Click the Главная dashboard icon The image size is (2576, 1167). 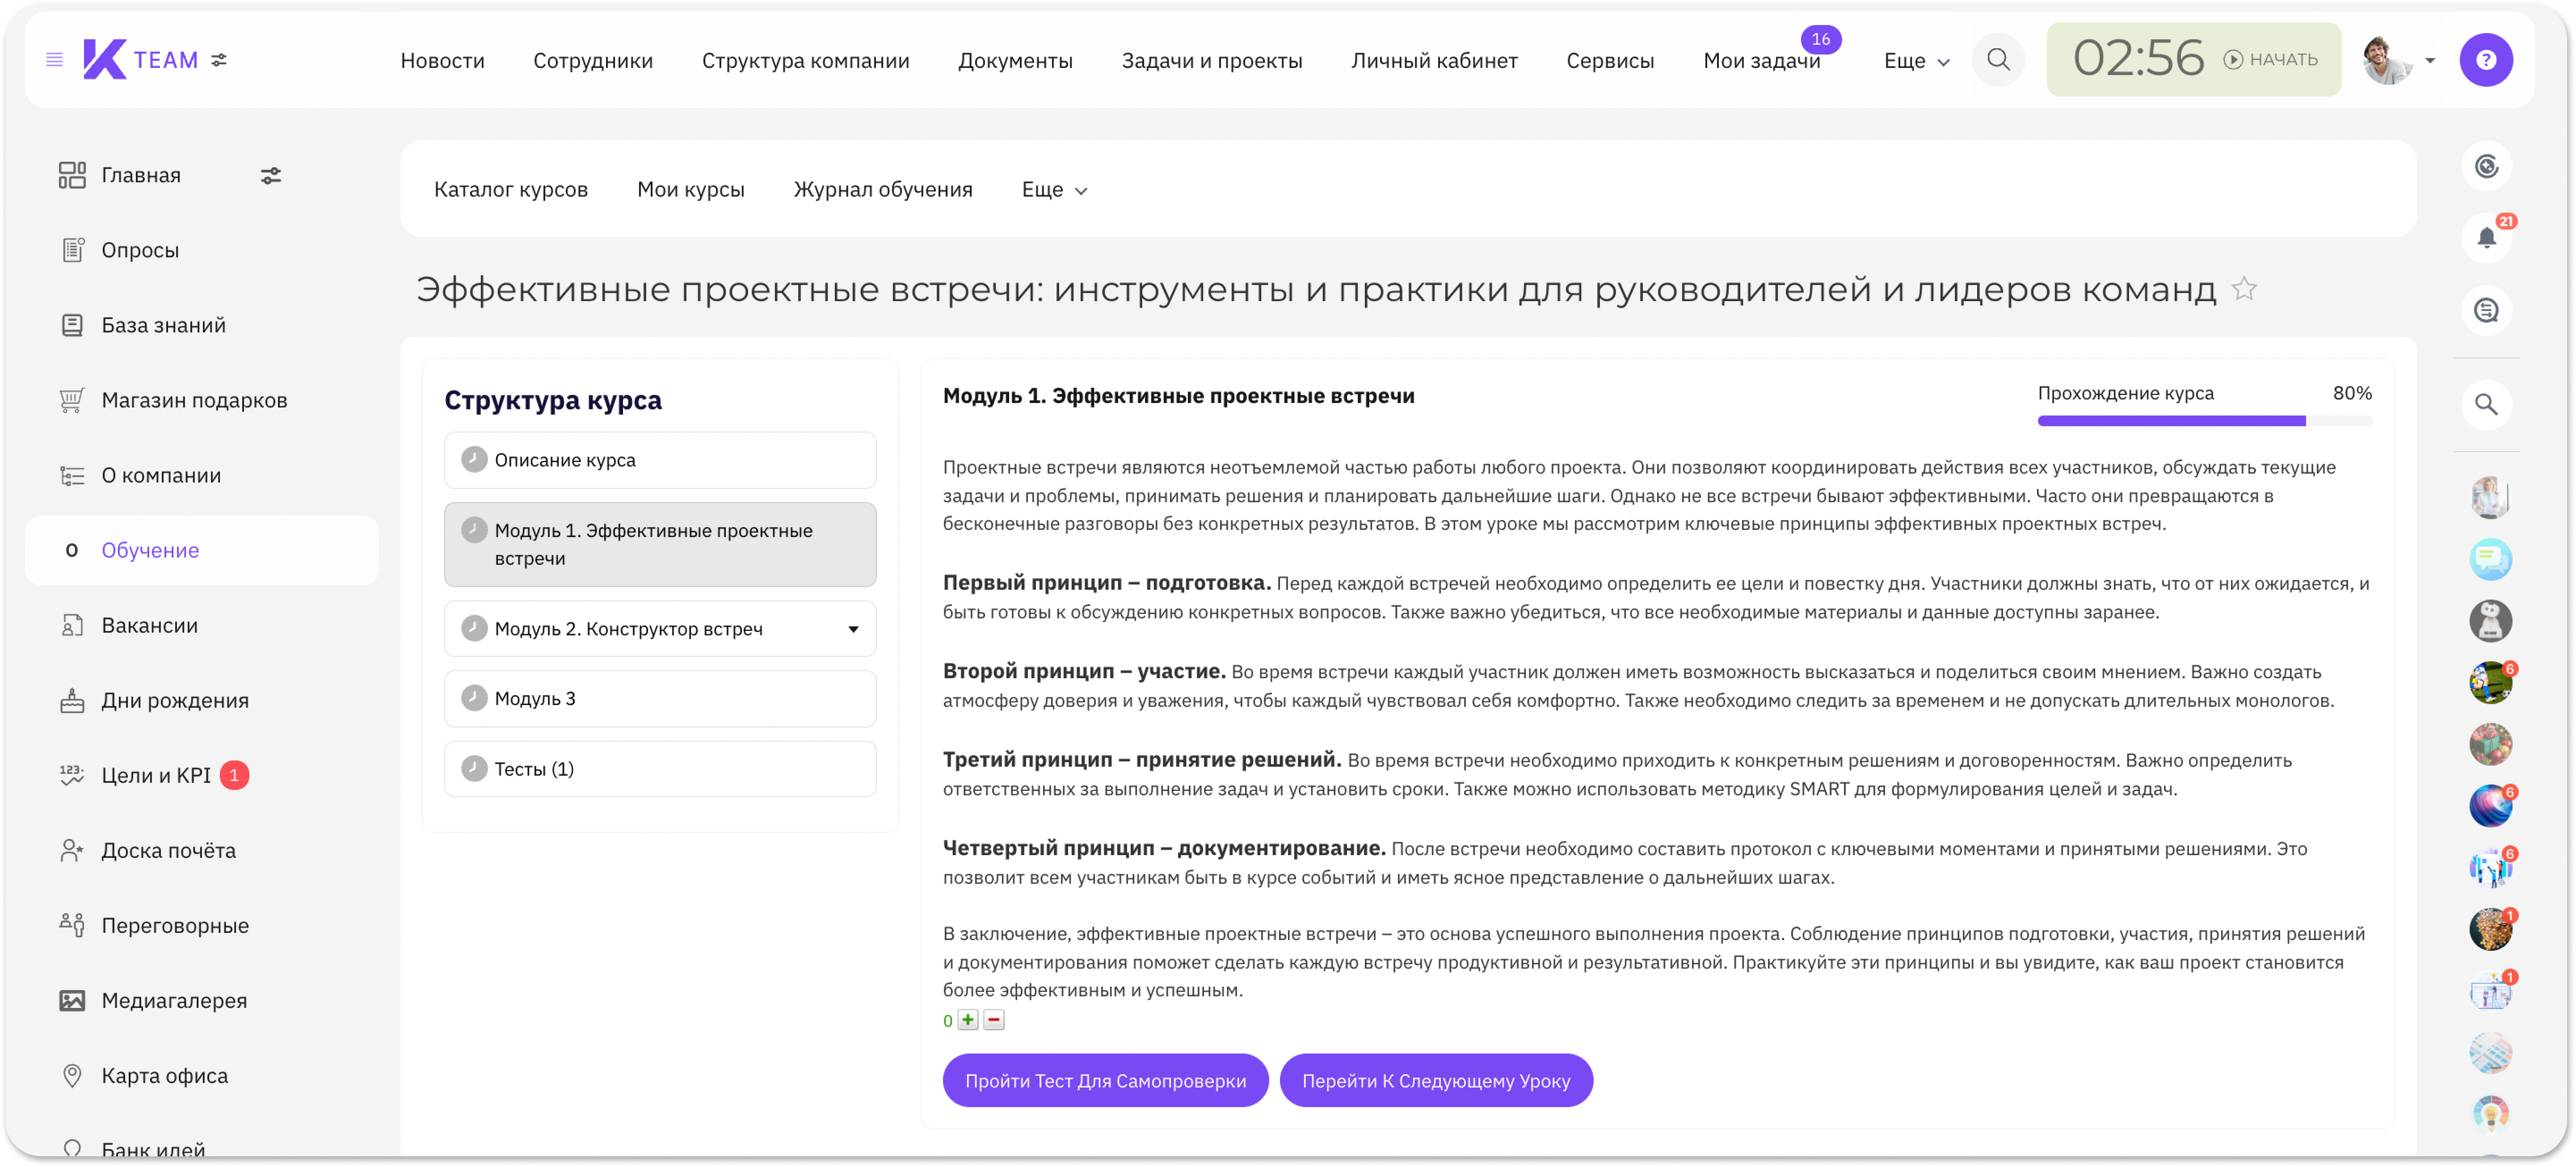coord(71,175)
